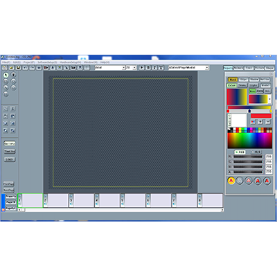277x277 pixels.
Task: Toggle Bold formatting button
Action: click(x=148, y=68)
